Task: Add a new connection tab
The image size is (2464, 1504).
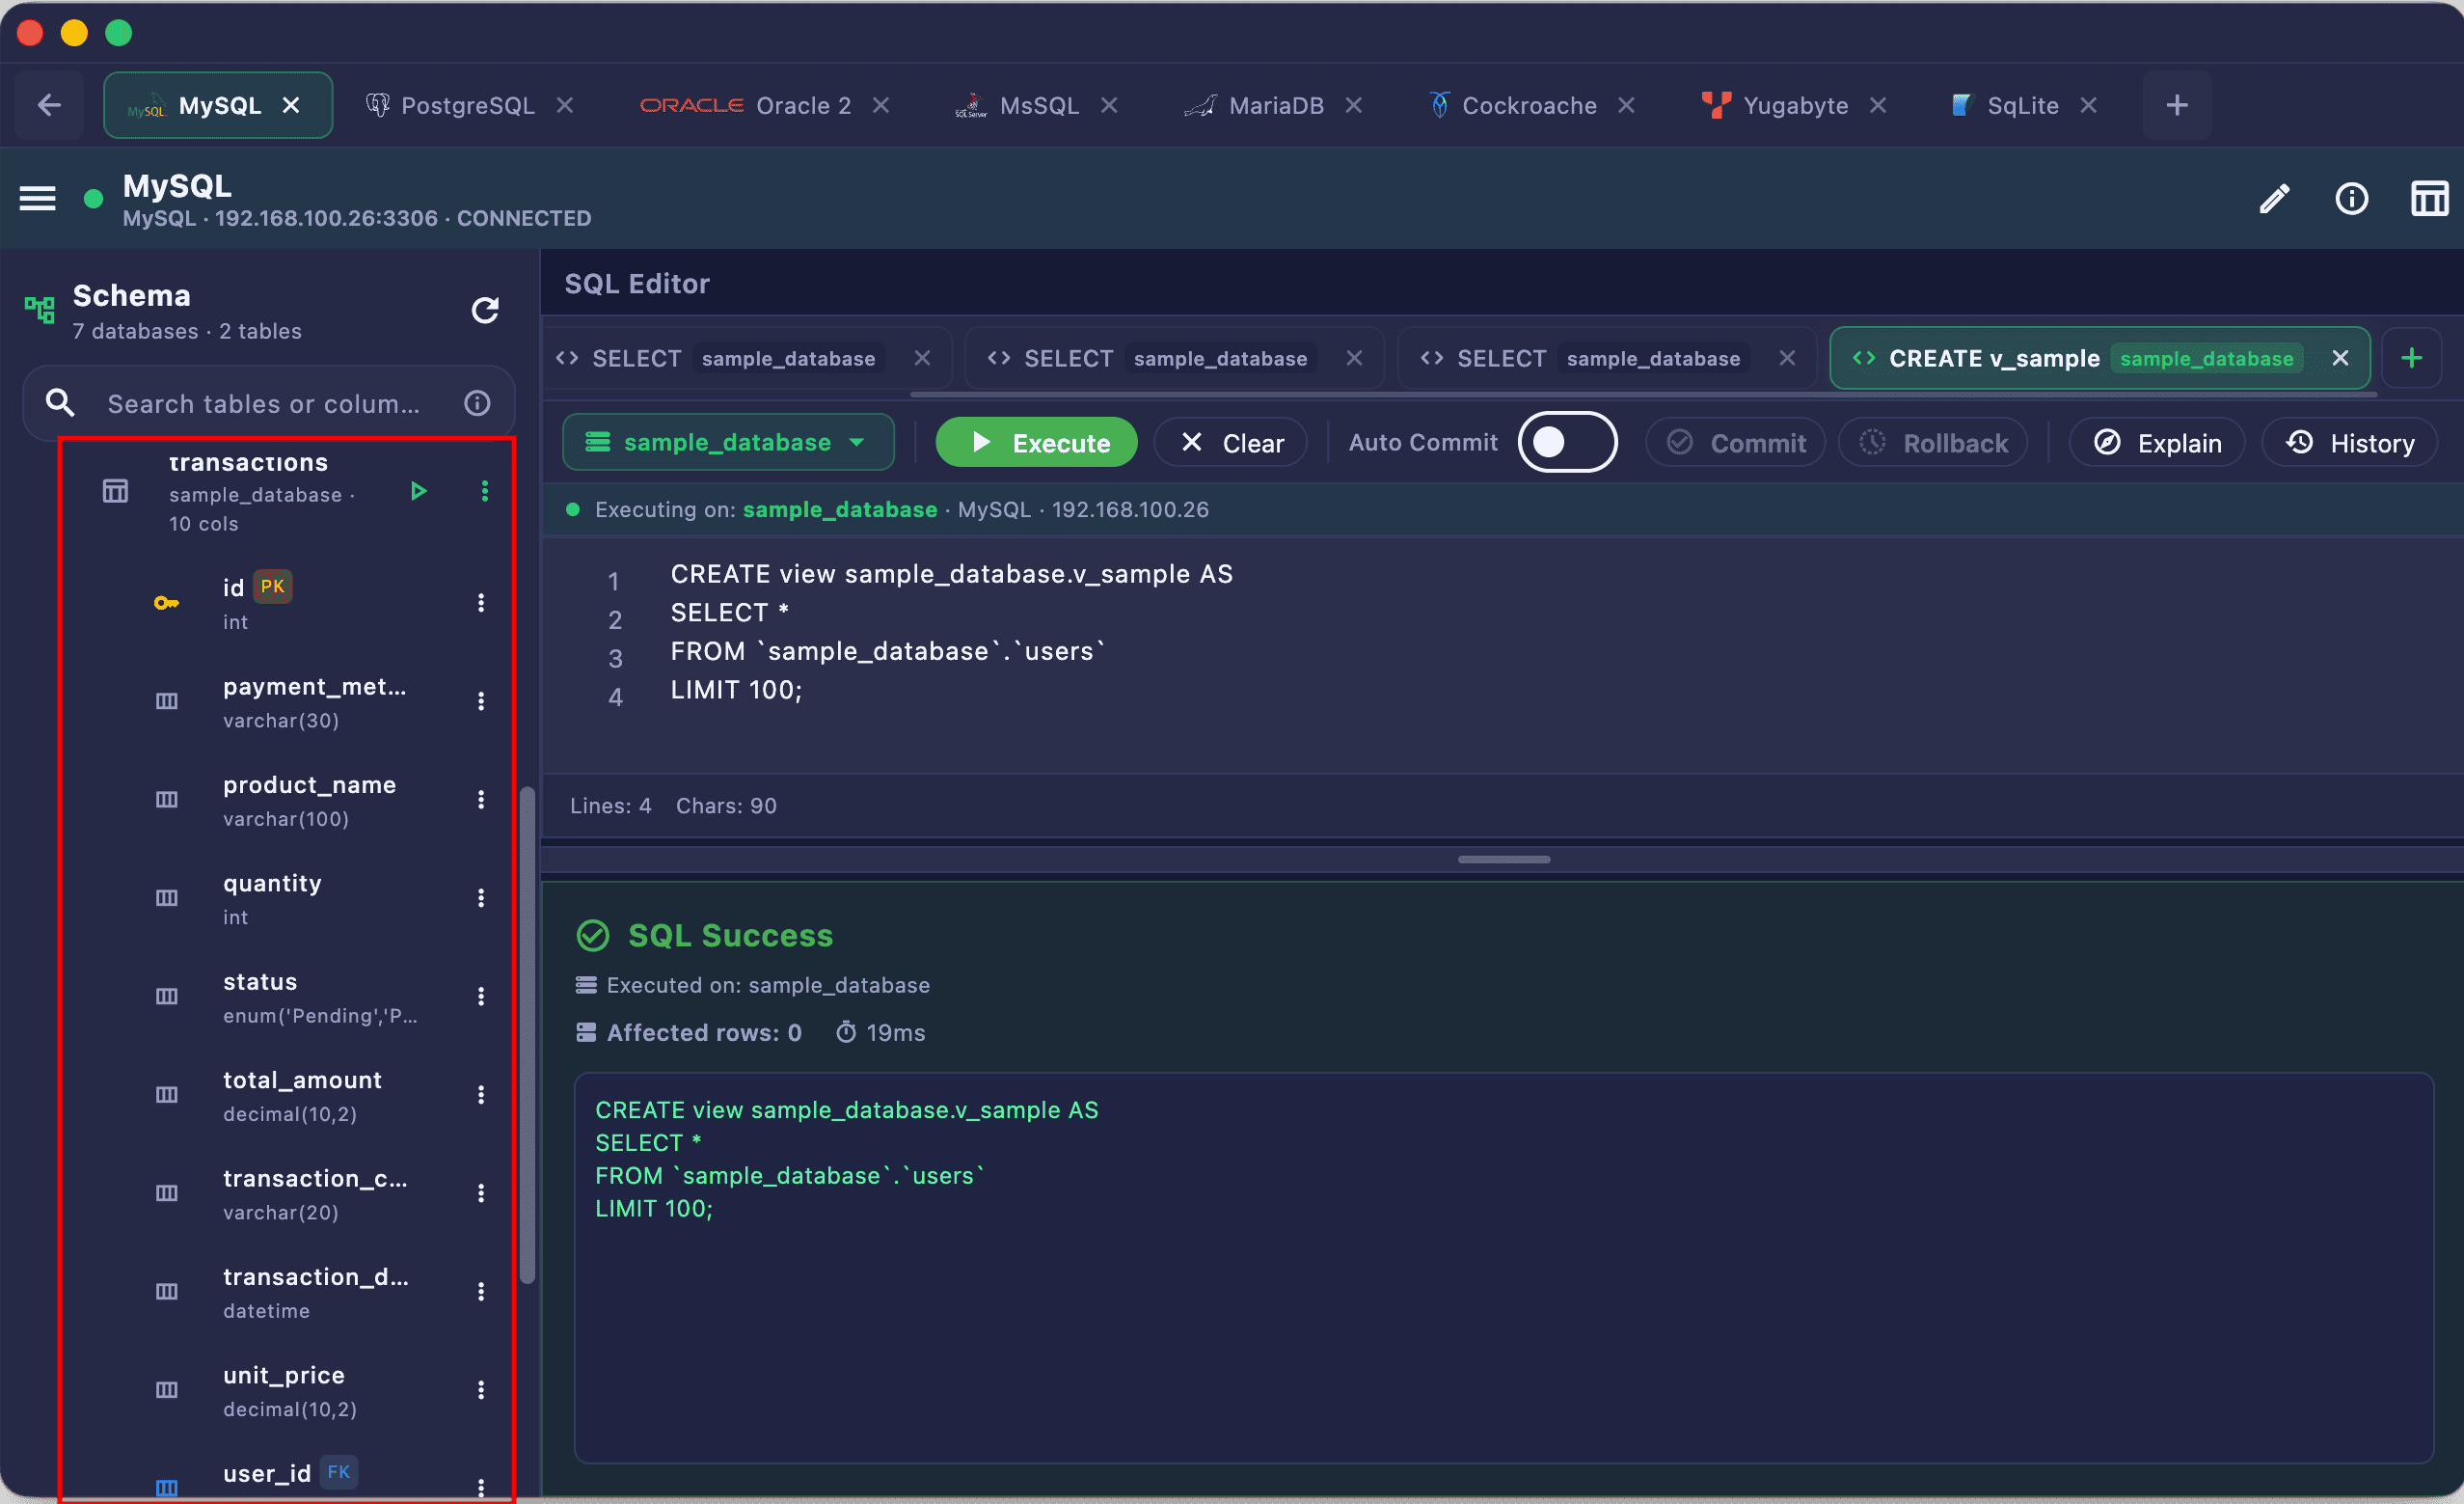Action: pyautogui.click(x=2177, y=105)
